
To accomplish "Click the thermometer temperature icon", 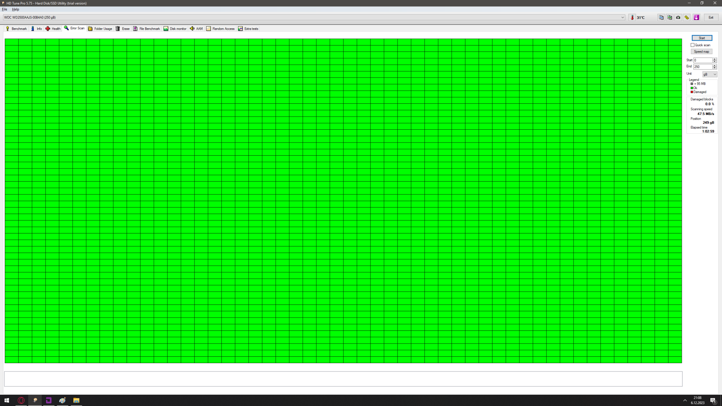I will 632,17.
